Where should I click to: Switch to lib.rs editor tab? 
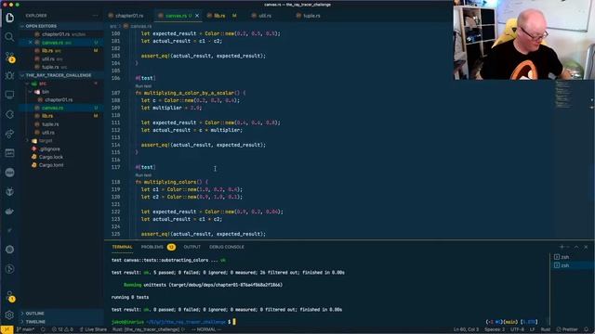[222, 16]
